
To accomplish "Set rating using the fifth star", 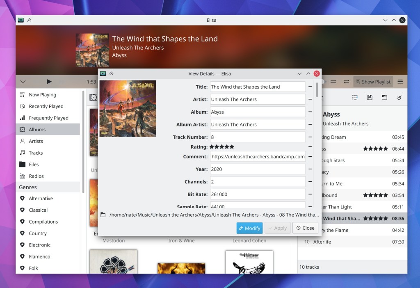I will pyautogui.click(x=232, y=146).
